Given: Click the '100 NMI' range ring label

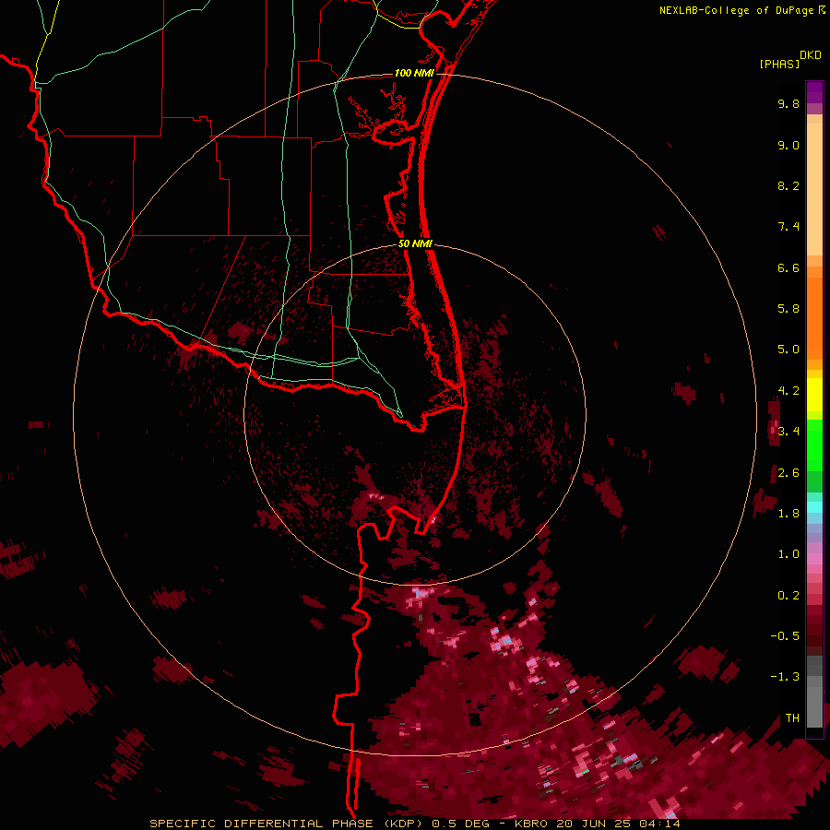Looking at the screenshot, I should coord(414,73).
